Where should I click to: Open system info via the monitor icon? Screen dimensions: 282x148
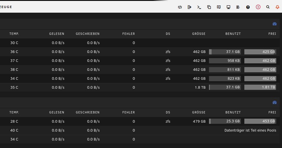pos(229,7)
